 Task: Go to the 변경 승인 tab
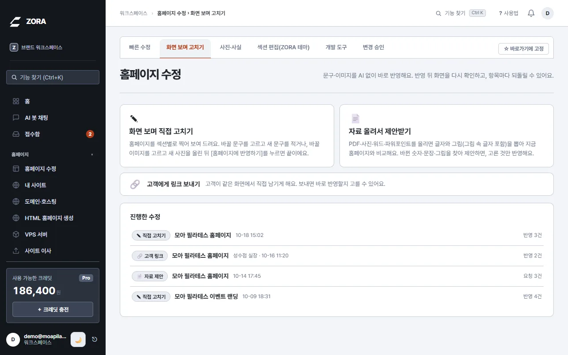tap(373, 47)
